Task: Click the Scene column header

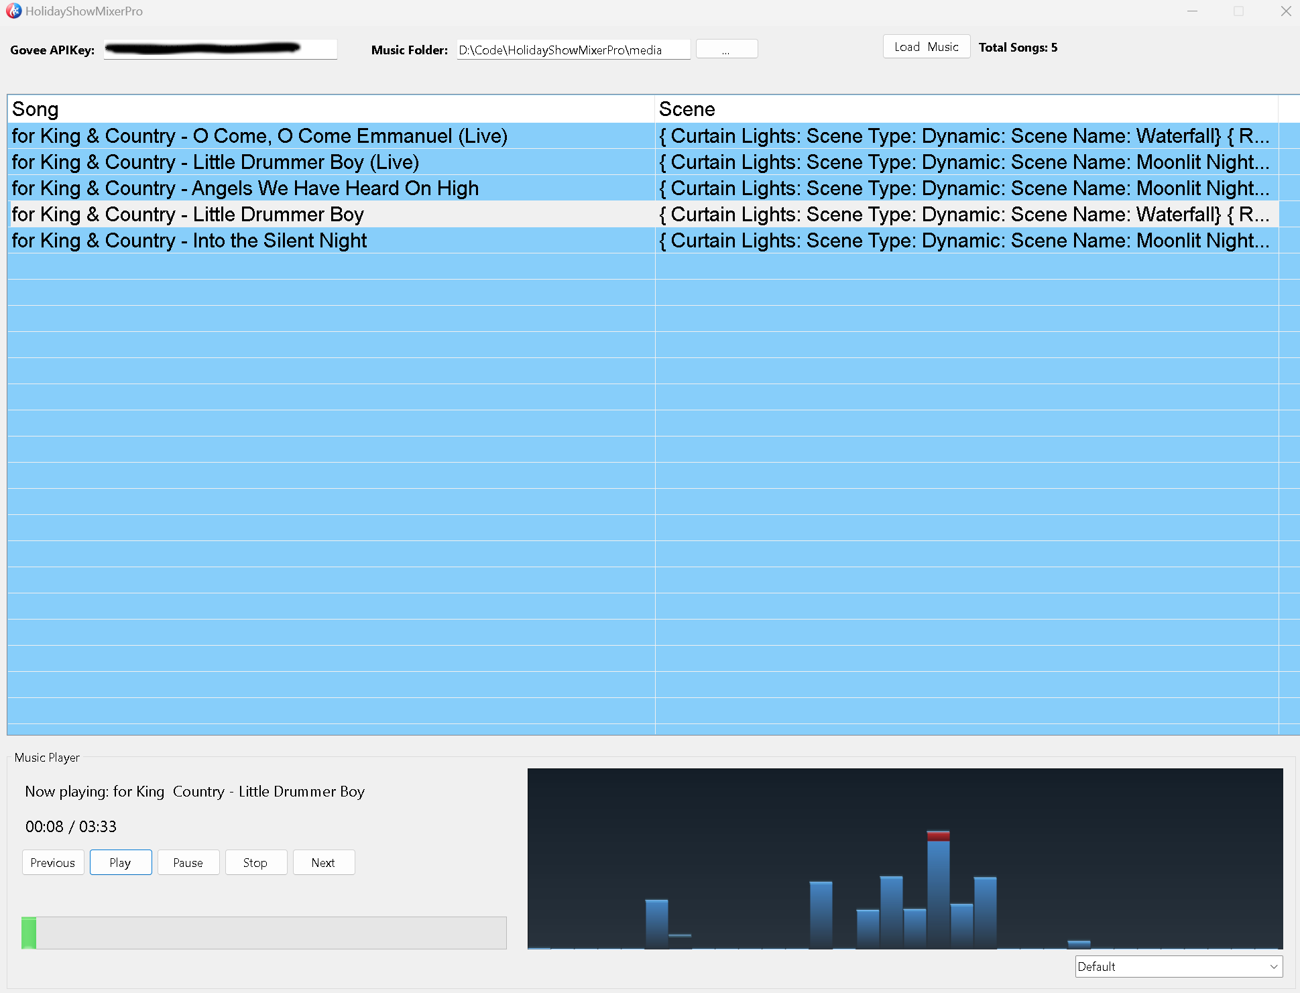Action: [x=966, y=109]
